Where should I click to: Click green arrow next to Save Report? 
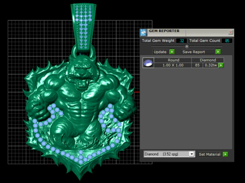pos(218,52)
